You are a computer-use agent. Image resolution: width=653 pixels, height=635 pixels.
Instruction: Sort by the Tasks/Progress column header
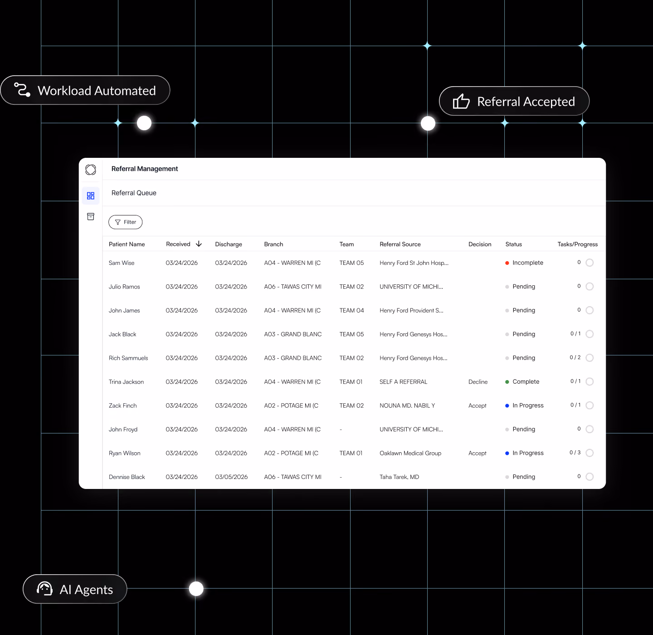pos(578,244)
